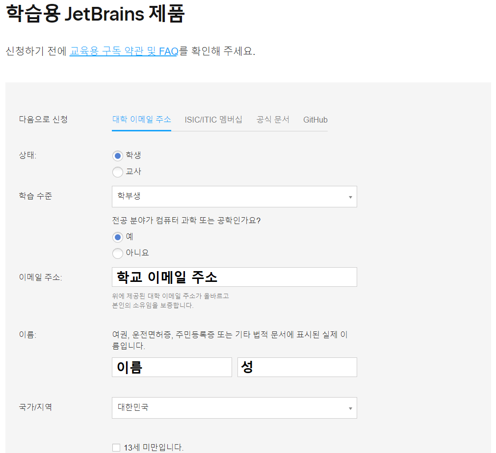Click the legal name description text

tap(230, 340)
